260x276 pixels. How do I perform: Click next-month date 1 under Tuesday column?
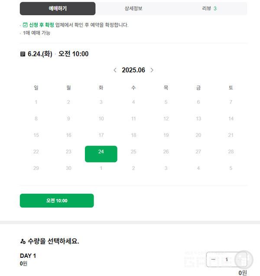click(x=101, y=168)
